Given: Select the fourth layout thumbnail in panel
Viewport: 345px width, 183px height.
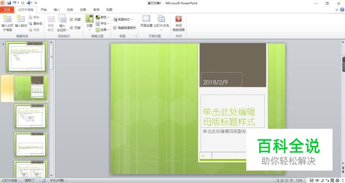Looking at the screenshot, I should (30, 145).
